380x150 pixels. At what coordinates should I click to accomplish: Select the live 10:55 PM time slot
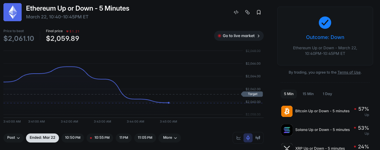pos(100,138)
